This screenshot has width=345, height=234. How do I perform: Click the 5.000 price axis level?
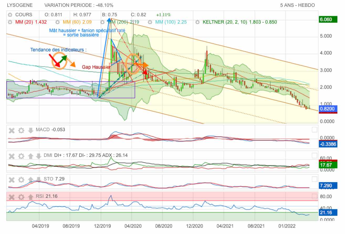(326, 36)
